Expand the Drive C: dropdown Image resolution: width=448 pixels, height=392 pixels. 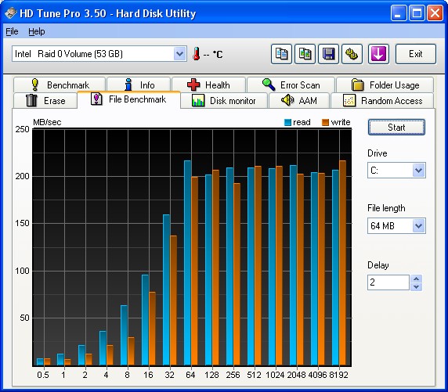pos(418,171)
